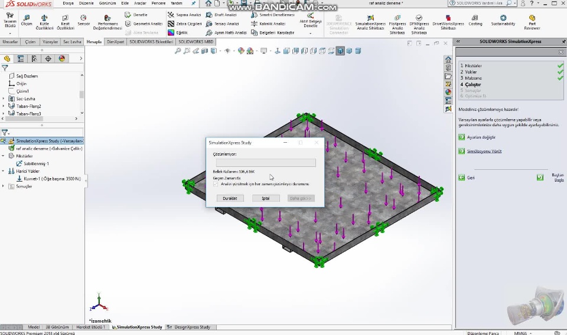Expand the Sac-Levha tree node
The height and width of the screenshot is (335, 567).
(4, 98)
